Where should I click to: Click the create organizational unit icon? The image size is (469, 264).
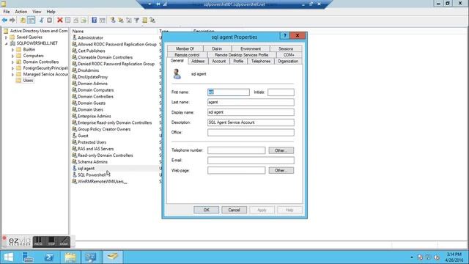click(x=129, y=20)
